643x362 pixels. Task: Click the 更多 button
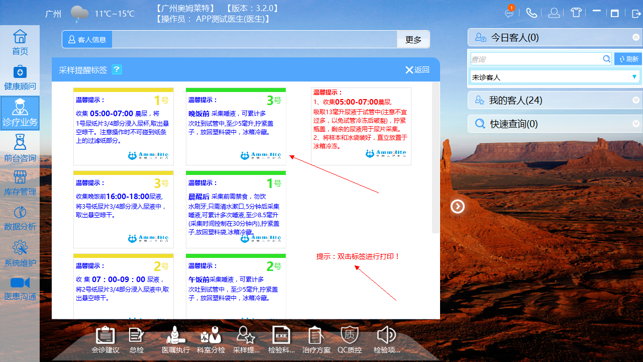point(413,39)
